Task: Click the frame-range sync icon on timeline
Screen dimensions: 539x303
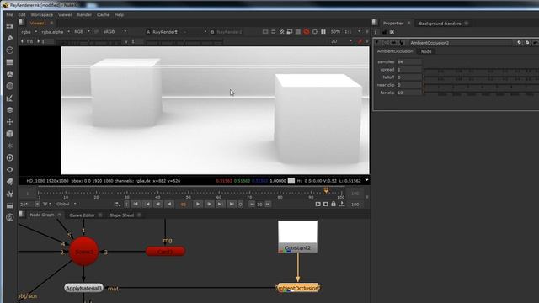Action: click(117, 205)
